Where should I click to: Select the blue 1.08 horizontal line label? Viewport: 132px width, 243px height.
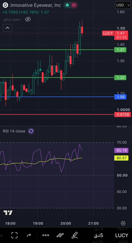pyautogui.click(x=121, y=97)
